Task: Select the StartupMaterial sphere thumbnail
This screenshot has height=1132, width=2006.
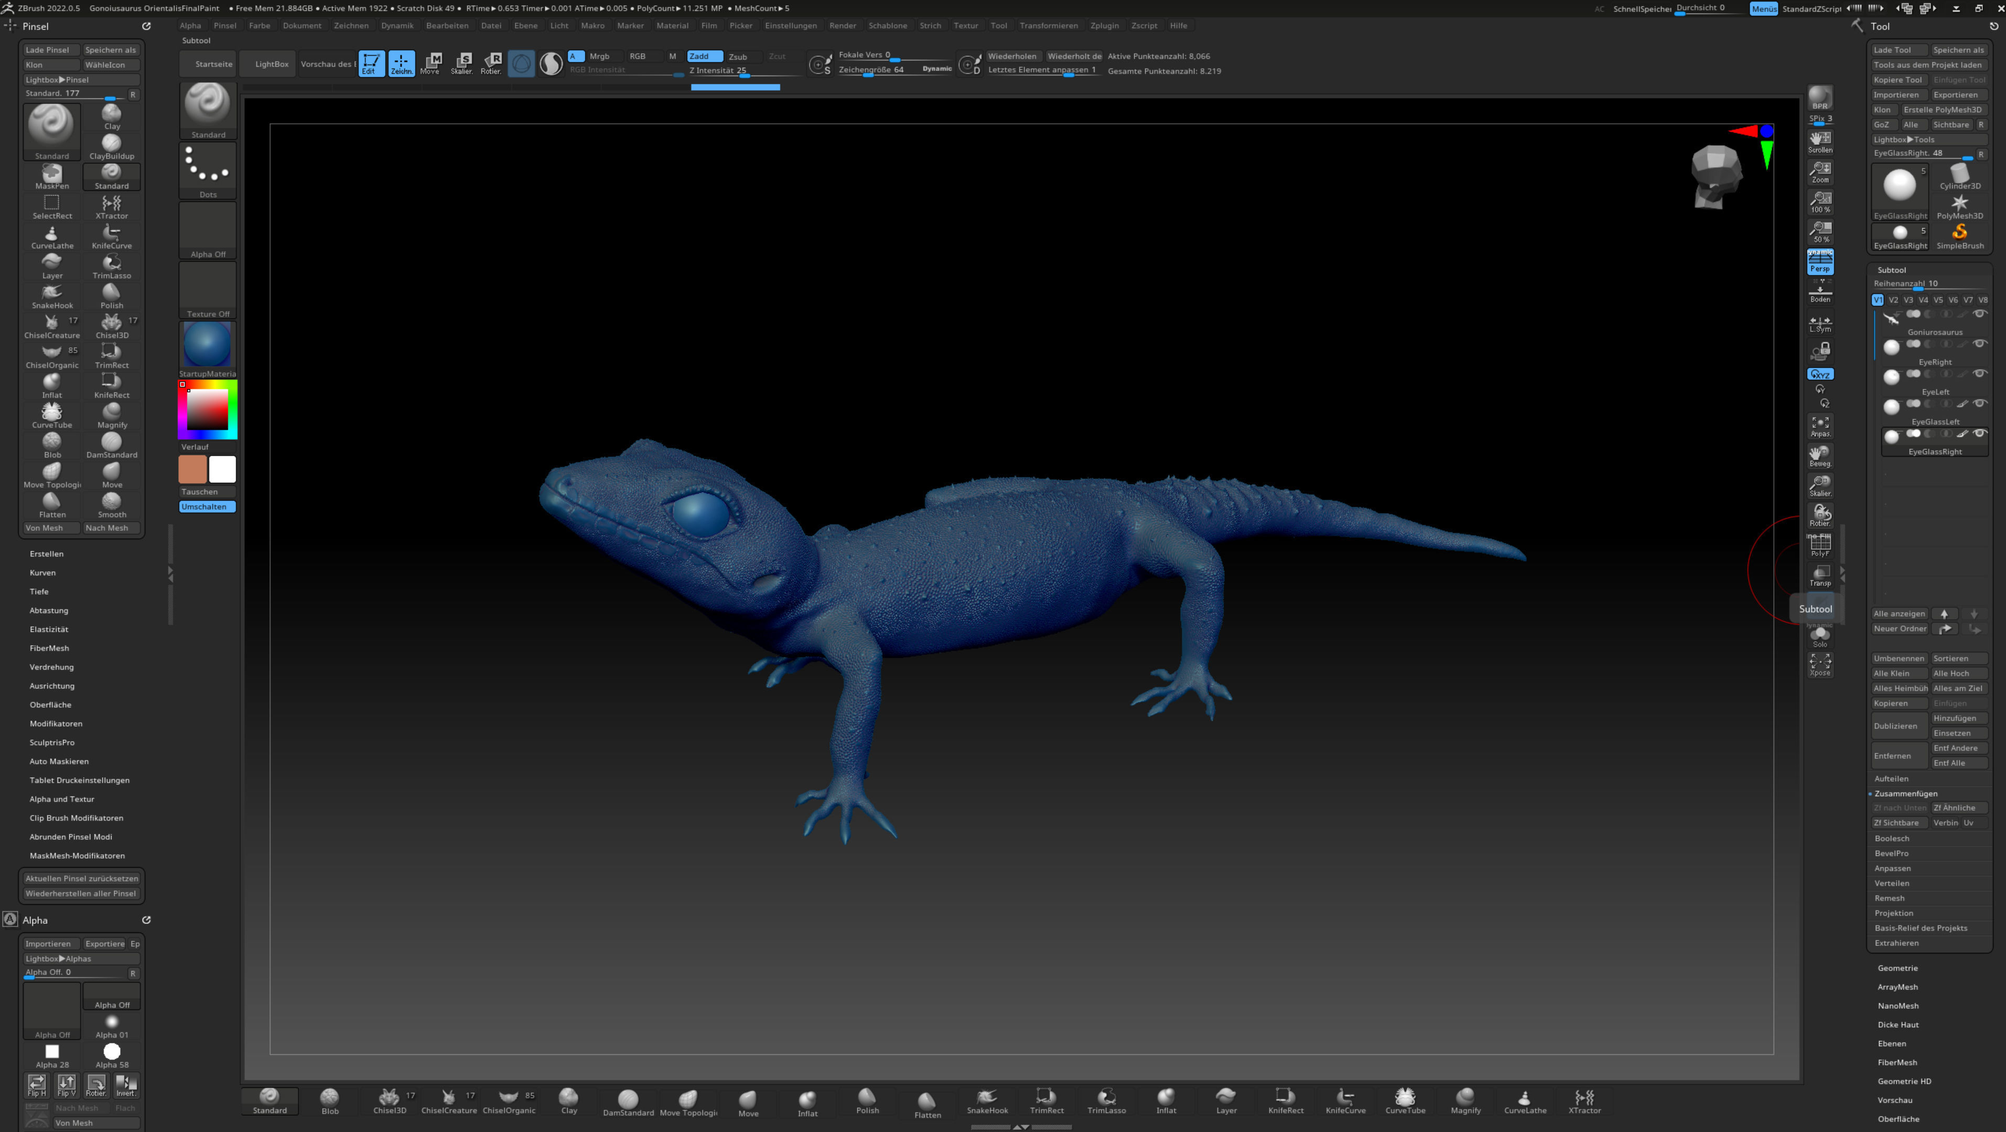Action: 207,345
